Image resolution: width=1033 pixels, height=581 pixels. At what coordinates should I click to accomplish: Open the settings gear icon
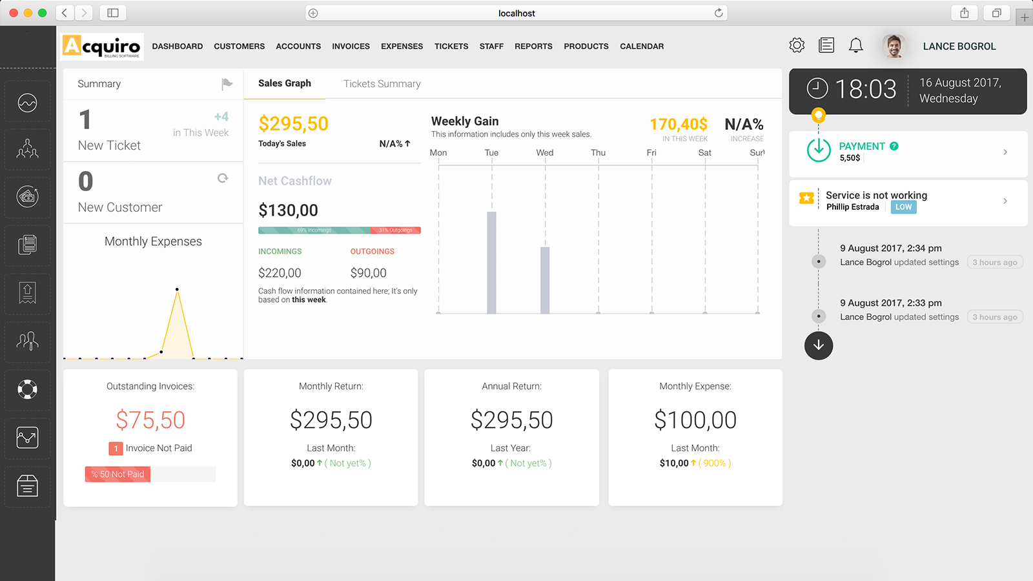(x=797, y=45)
